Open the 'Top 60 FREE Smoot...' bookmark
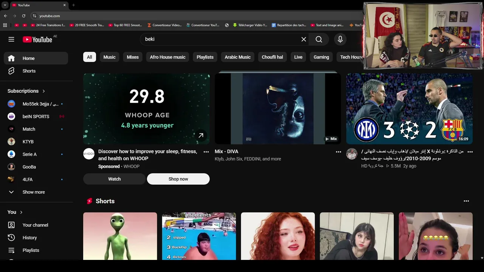Viewport: 484px width, 272px height. pyautogui.click(x=125, y=25)
